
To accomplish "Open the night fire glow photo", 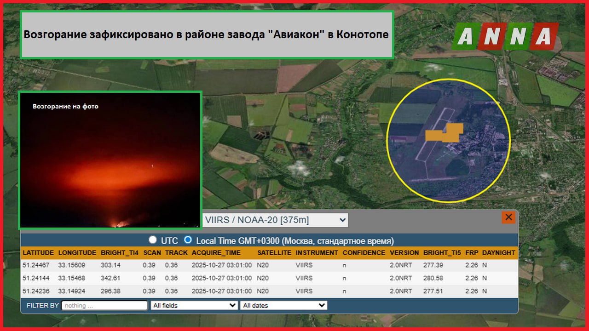I will click(110, 160).
